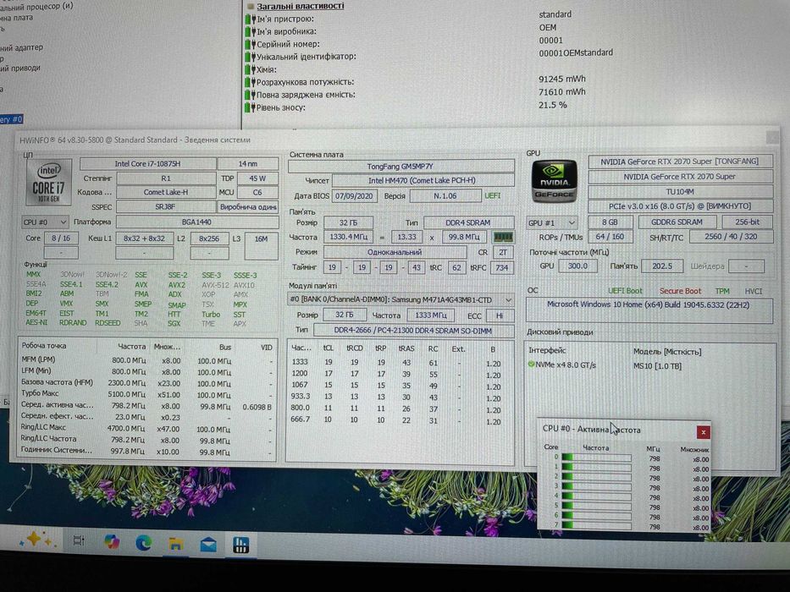Click the Intel HM470 chipset field
The image size is (790, 592).
[423, 180]
